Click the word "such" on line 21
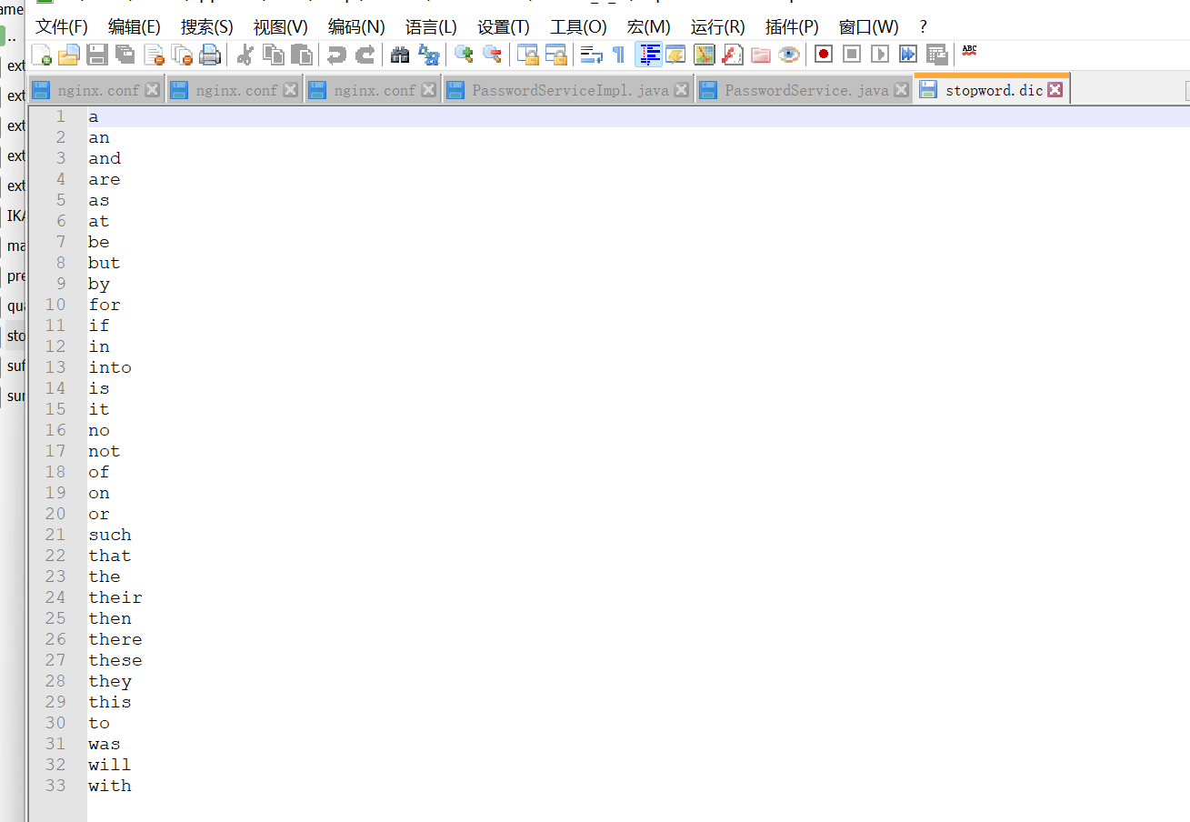This screenshot has width=1190, height=822. (110, 535)
